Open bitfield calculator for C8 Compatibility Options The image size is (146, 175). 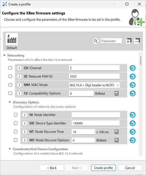[117, 93]
